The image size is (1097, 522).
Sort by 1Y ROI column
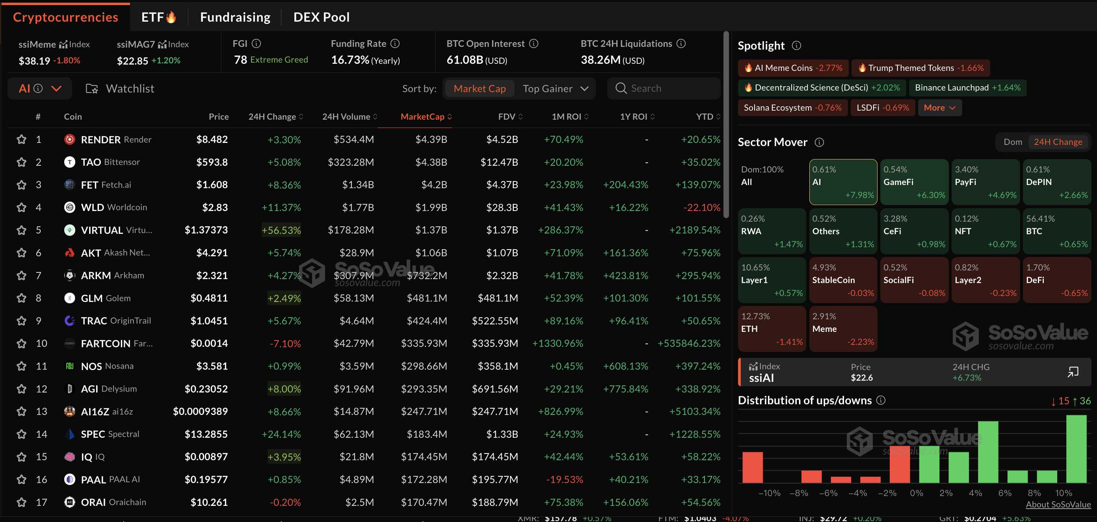coord(637,117)
